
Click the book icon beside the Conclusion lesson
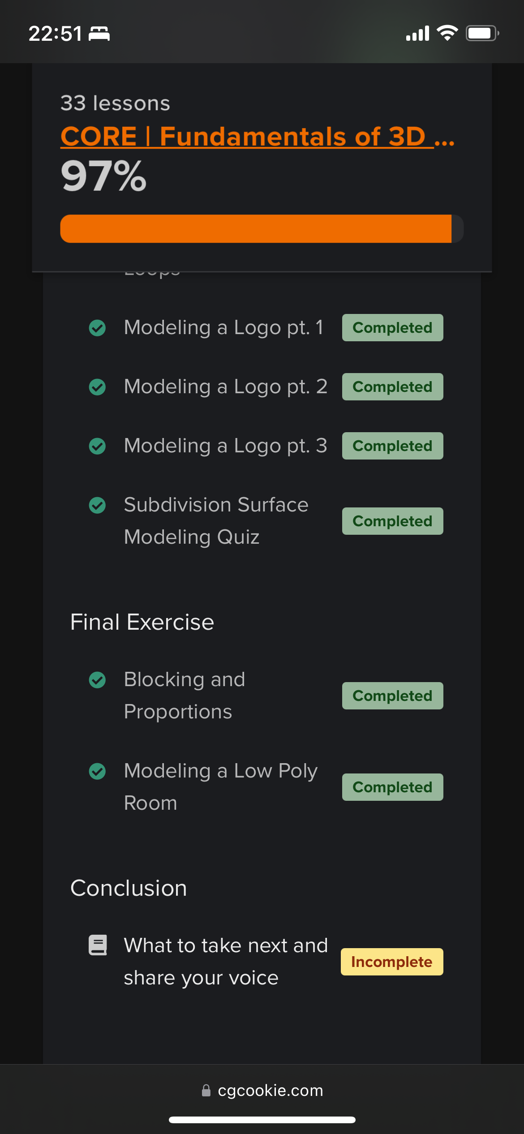98,945
